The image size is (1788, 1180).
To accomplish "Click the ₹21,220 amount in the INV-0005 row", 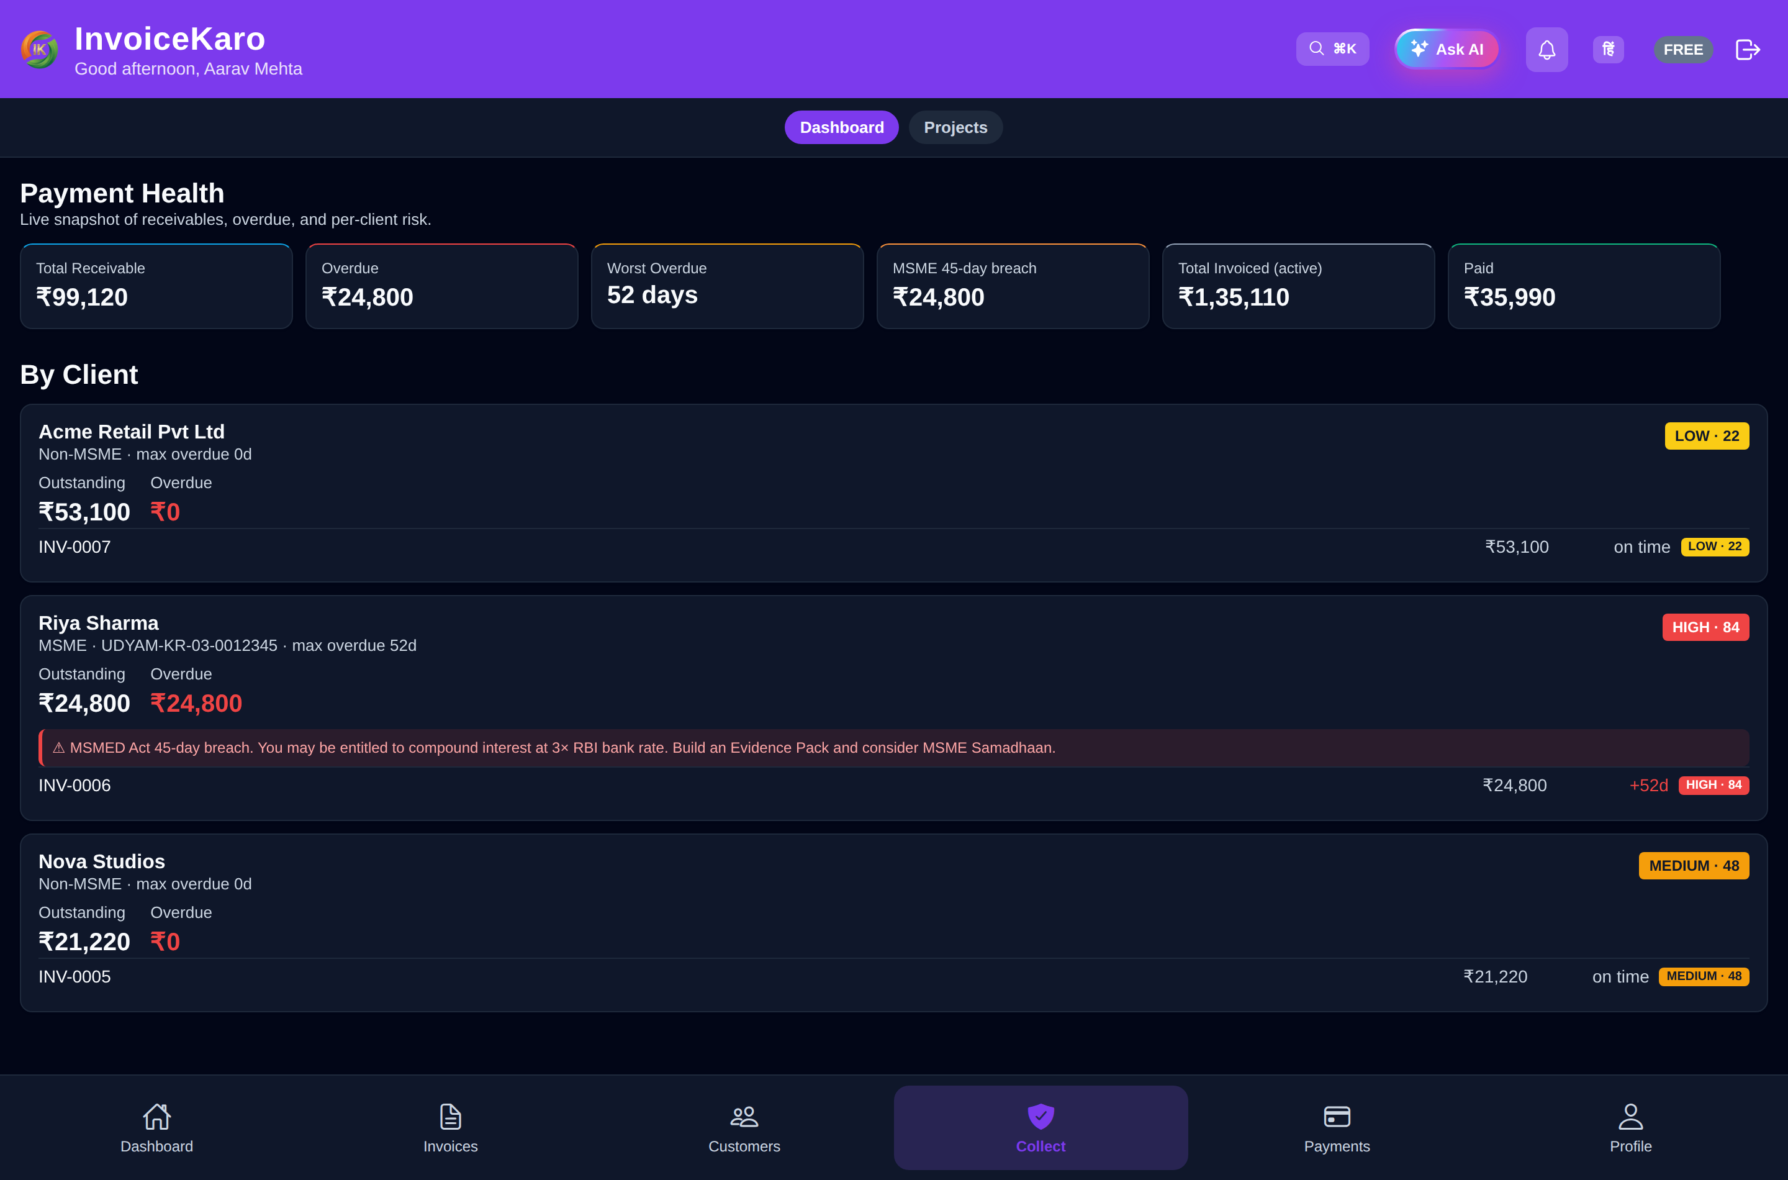I will pyautogui.click(x=1494, y=977).
